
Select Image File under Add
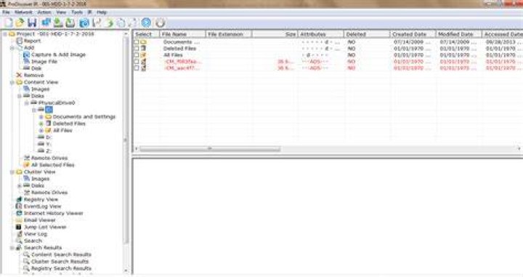tap(44, 61)
